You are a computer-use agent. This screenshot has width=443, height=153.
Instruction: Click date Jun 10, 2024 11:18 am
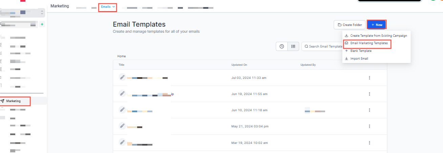pos(249,110)
